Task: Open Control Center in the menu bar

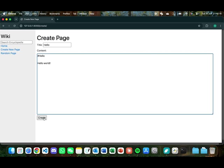Action: pyautogui.click(x=197, y=14)
